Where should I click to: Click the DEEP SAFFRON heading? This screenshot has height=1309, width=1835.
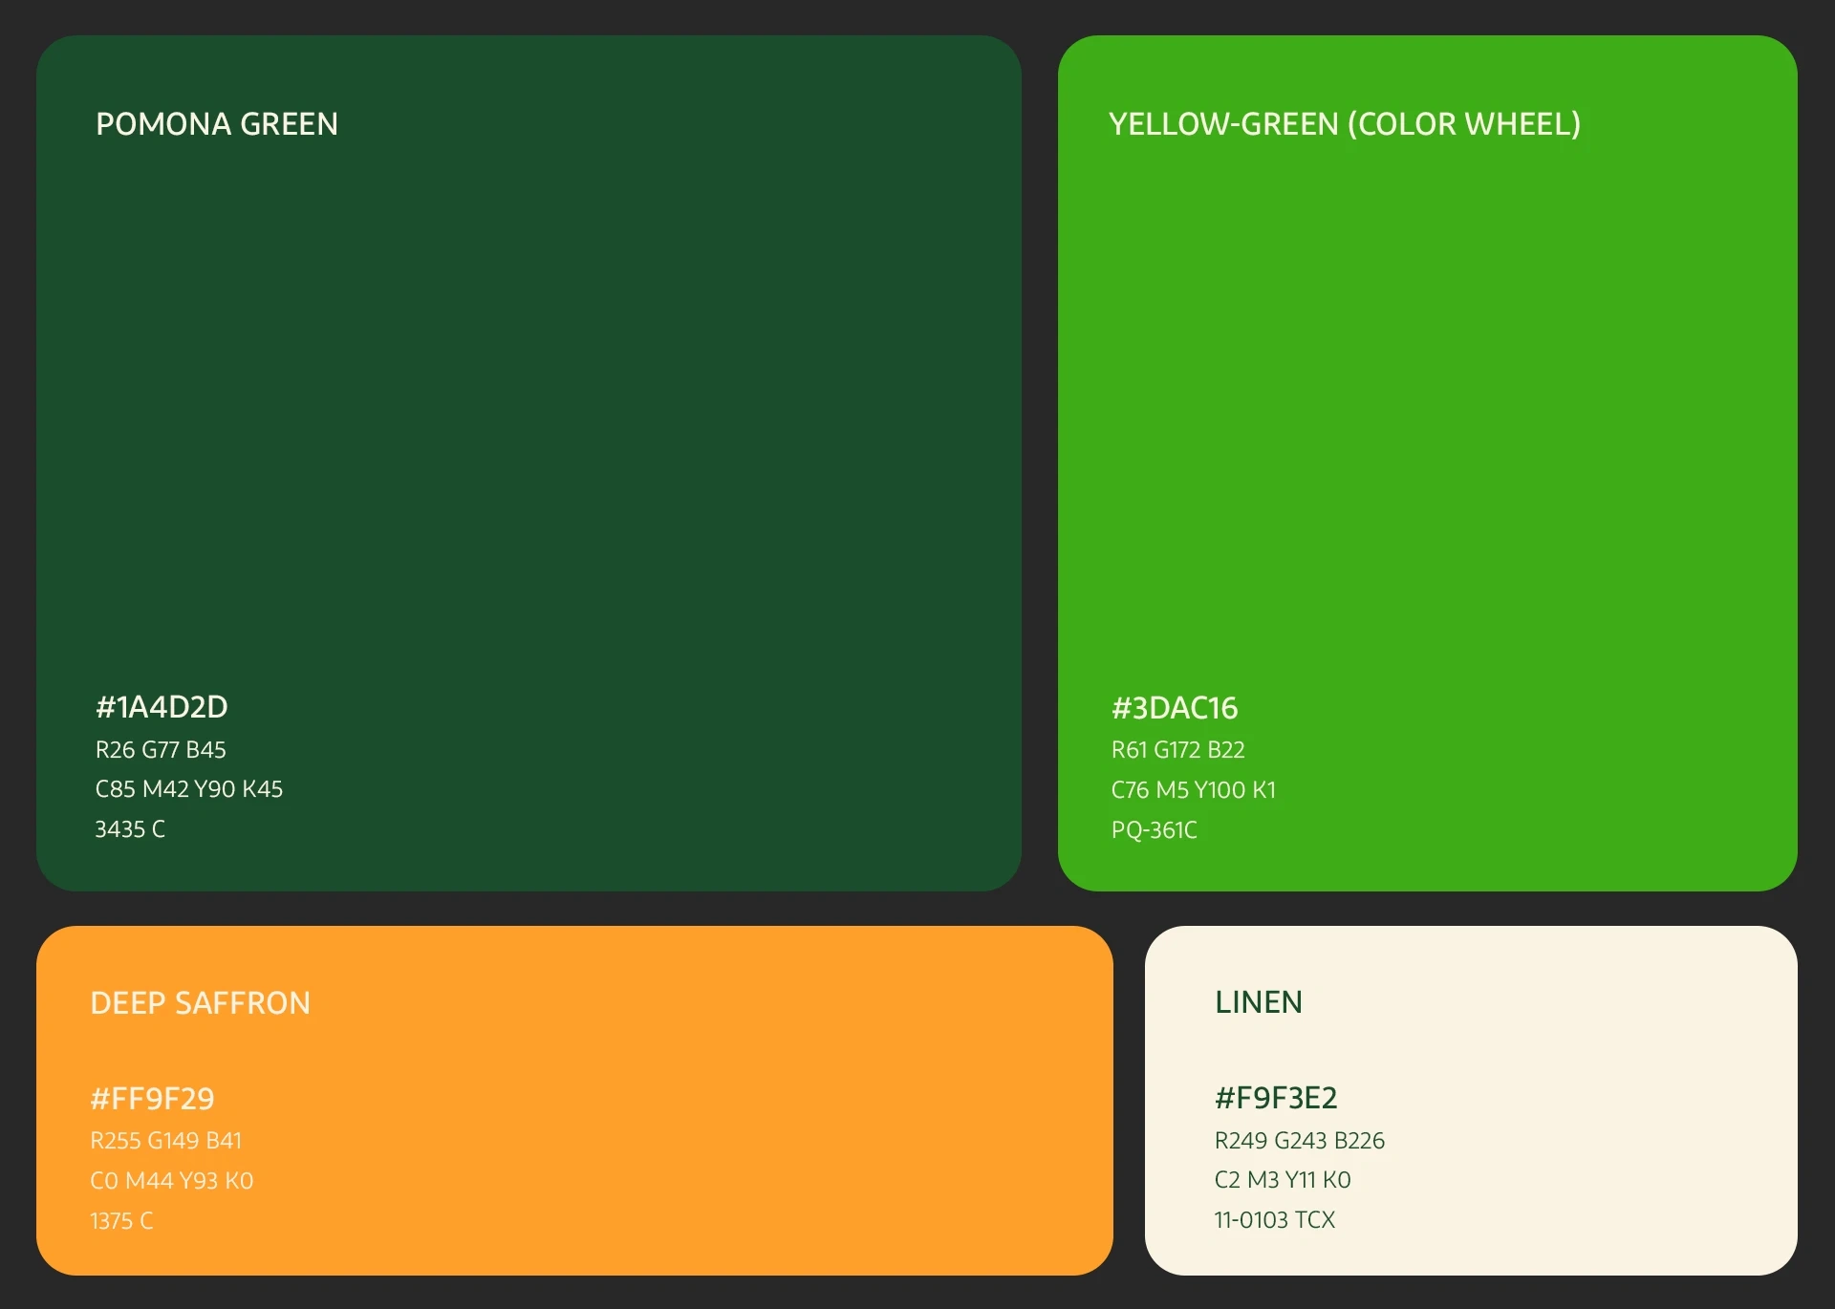click(x=200, y=1003)
